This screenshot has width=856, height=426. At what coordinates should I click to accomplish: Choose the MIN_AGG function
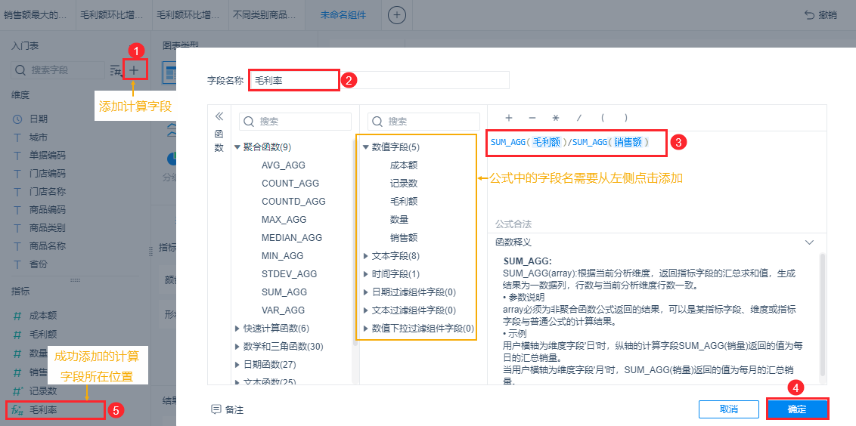click(283, 256)
